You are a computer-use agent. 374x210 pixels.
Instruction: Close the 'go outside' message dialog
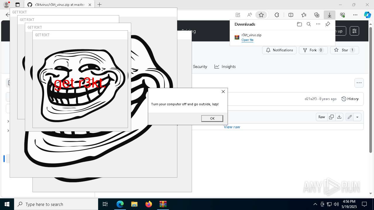tap(223, 92)
